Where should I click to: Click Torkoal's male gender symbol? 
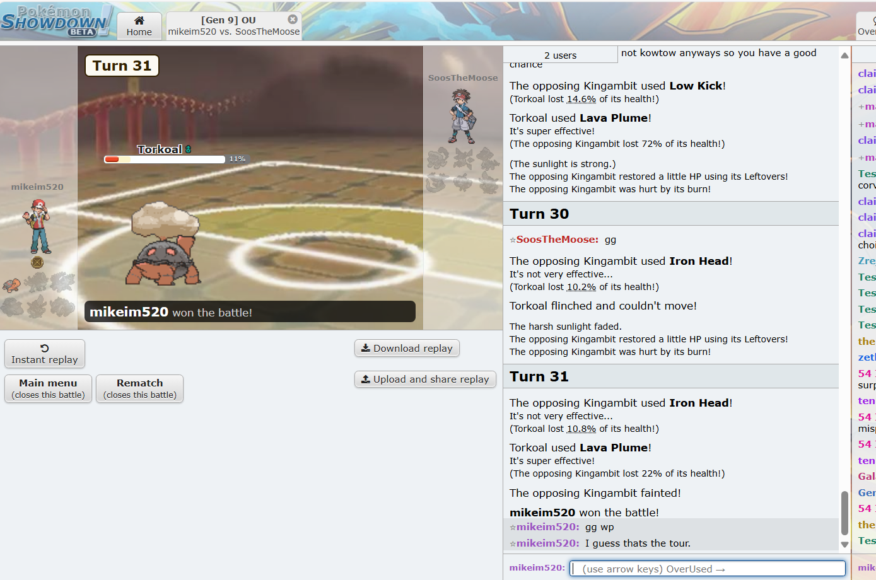(x=188, y=149)
